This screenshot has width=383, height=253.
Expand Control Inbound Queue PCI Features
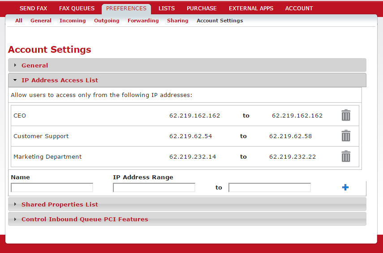(85, 219)
